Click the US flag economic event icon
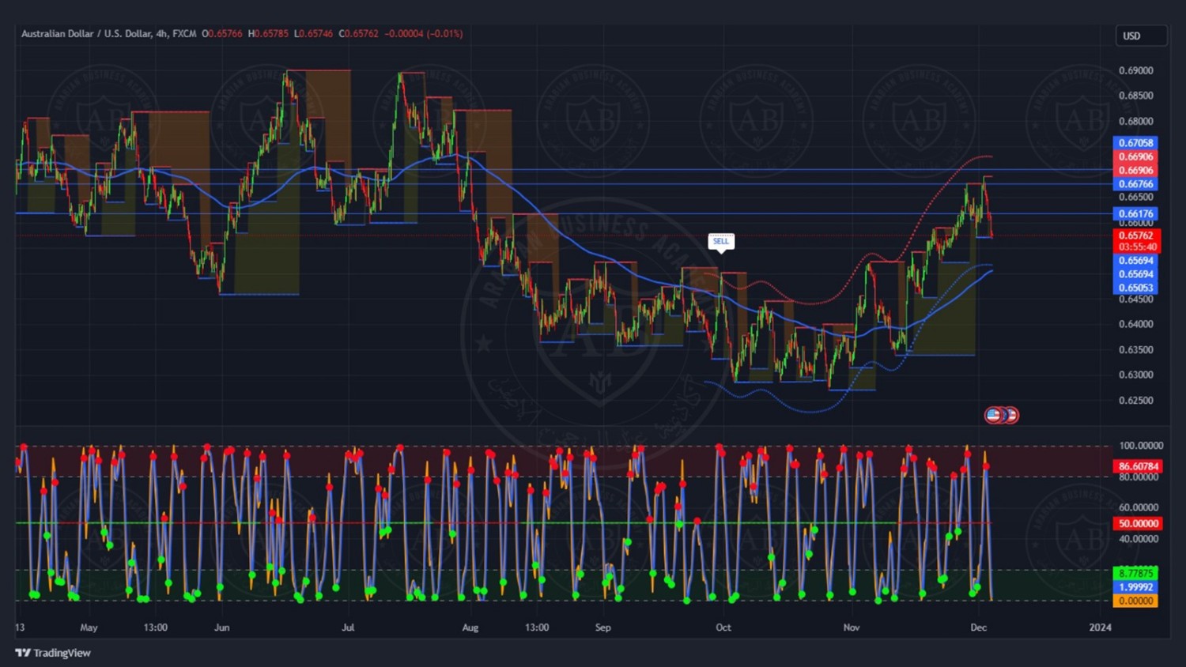 click(x=994, y=415)
